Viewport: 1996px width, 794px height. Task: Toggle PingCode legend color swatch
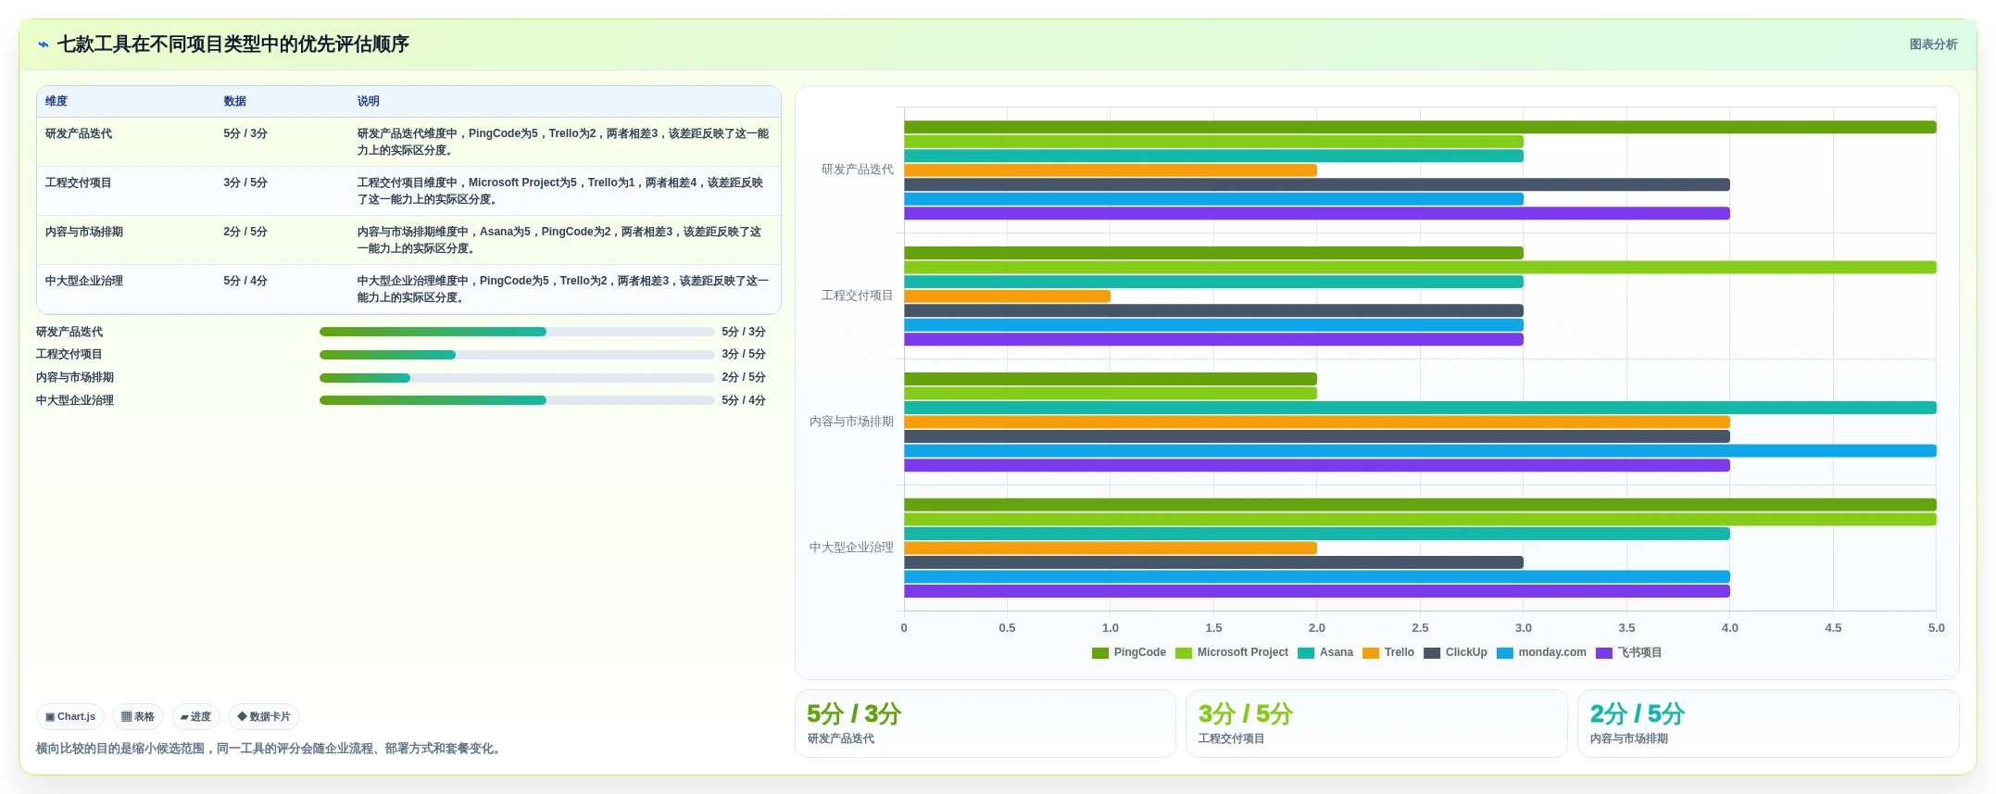click(x=1100, y=653)
